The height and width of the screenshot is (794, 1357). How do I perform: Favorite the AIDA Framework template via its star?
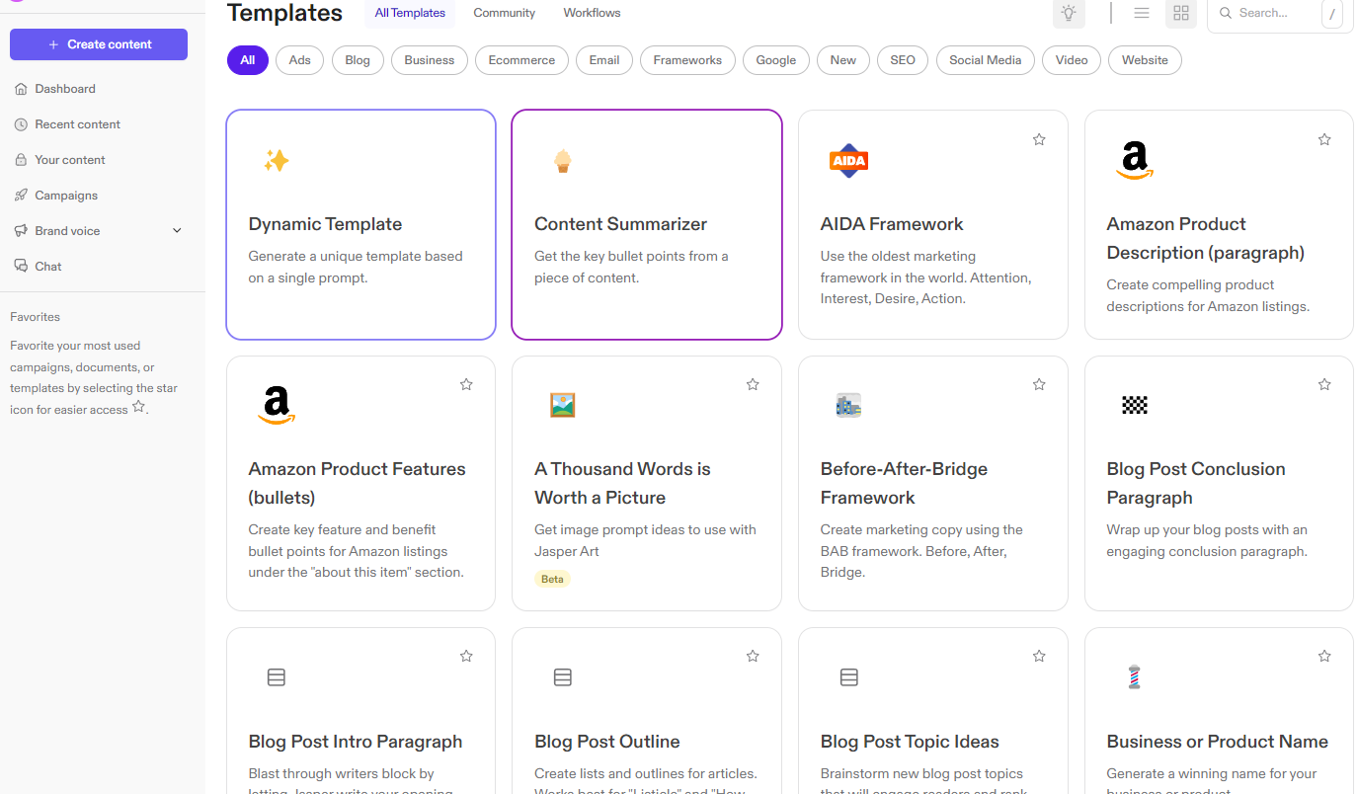click(1039, 139)
